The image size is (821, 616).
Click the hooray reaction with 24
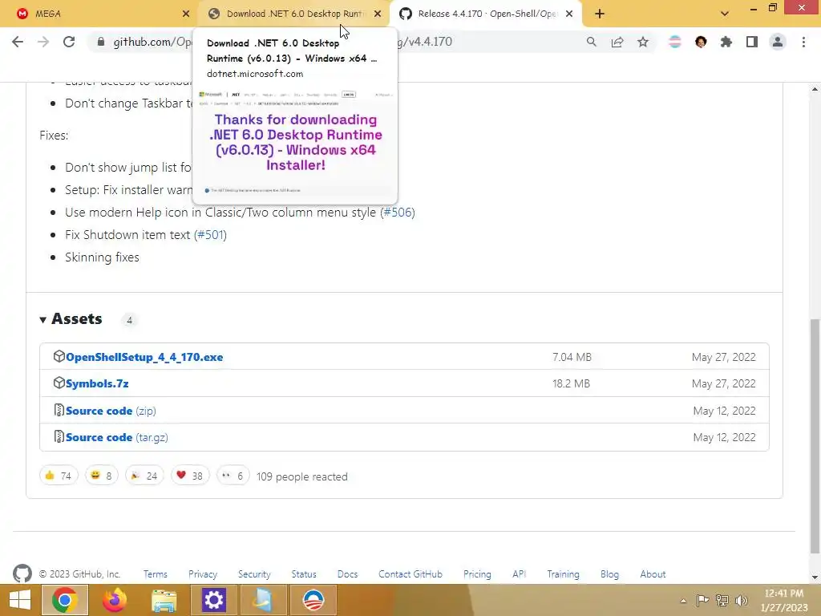tap(144, 476)
